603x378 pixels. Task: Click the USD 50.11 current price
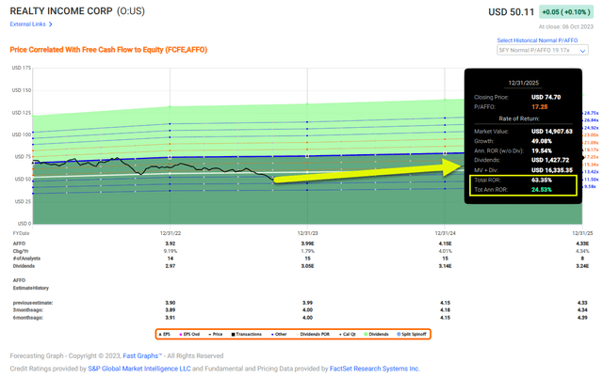coord(511,12)
